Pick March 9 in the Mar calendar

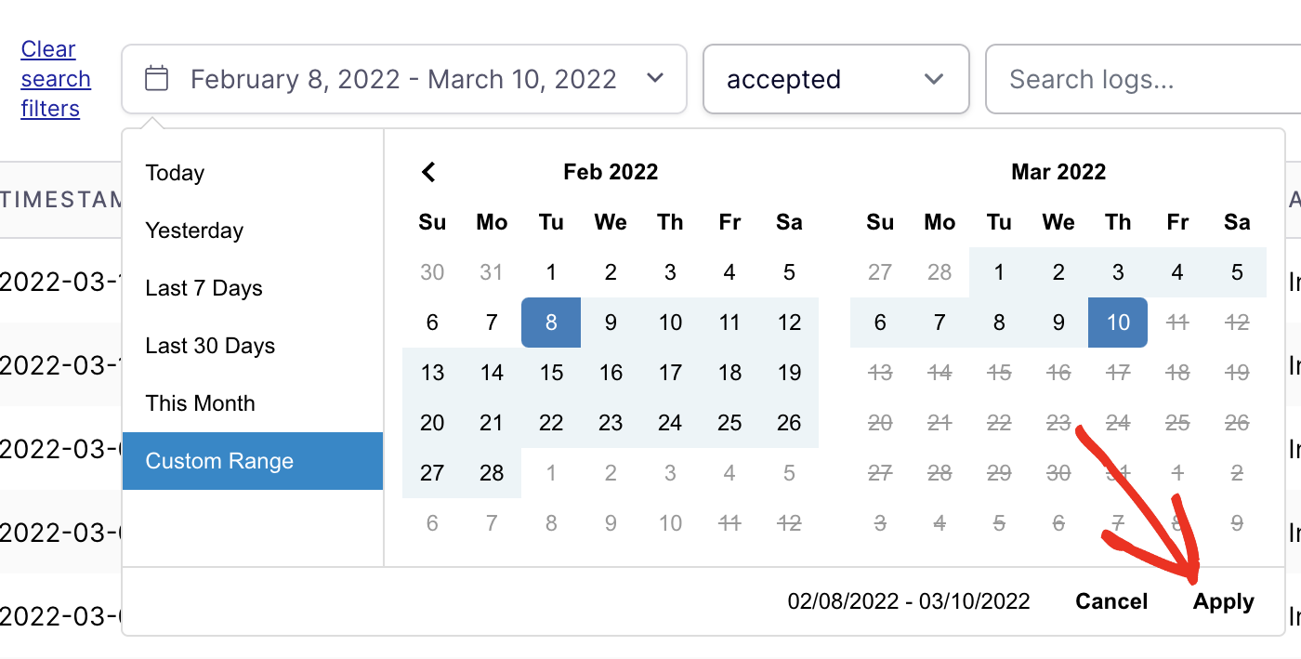point(1058,322)
